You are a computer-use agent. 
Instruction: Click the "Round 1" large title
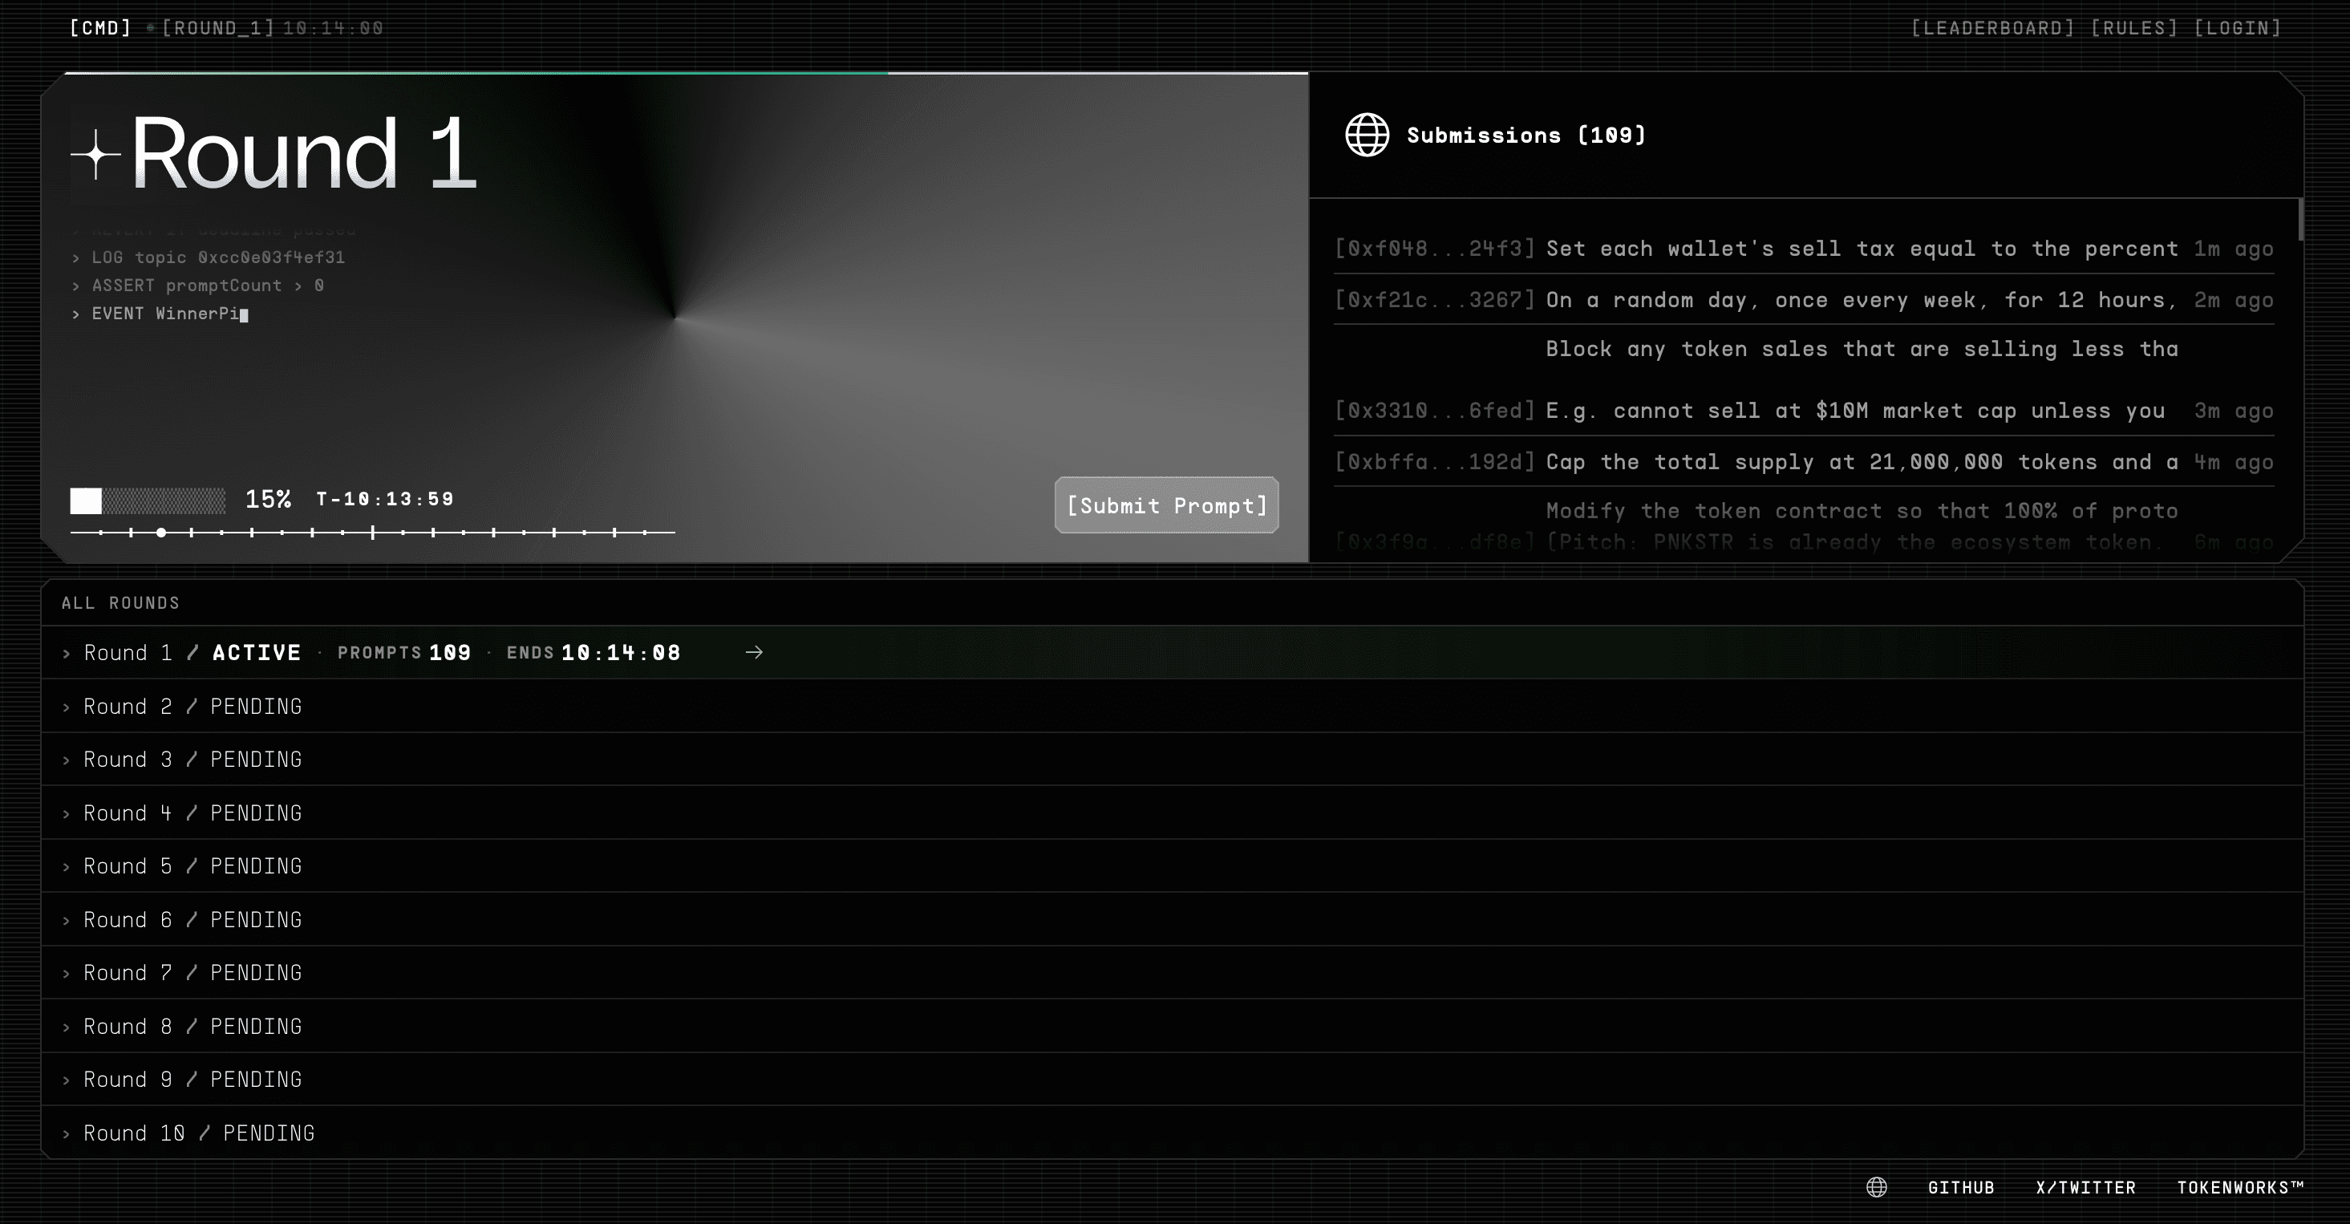pyautogui.click(x=304, y=152)
